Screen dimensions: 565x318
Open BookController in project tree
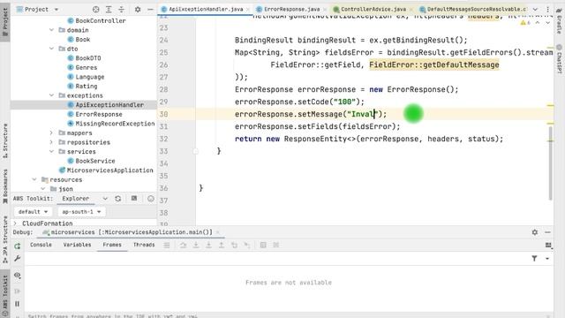101,21
